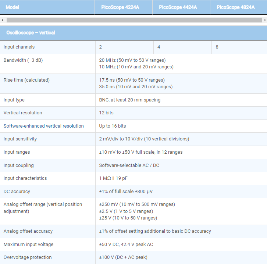Click Software-selectable AC / DC value

tap(129, 165)
